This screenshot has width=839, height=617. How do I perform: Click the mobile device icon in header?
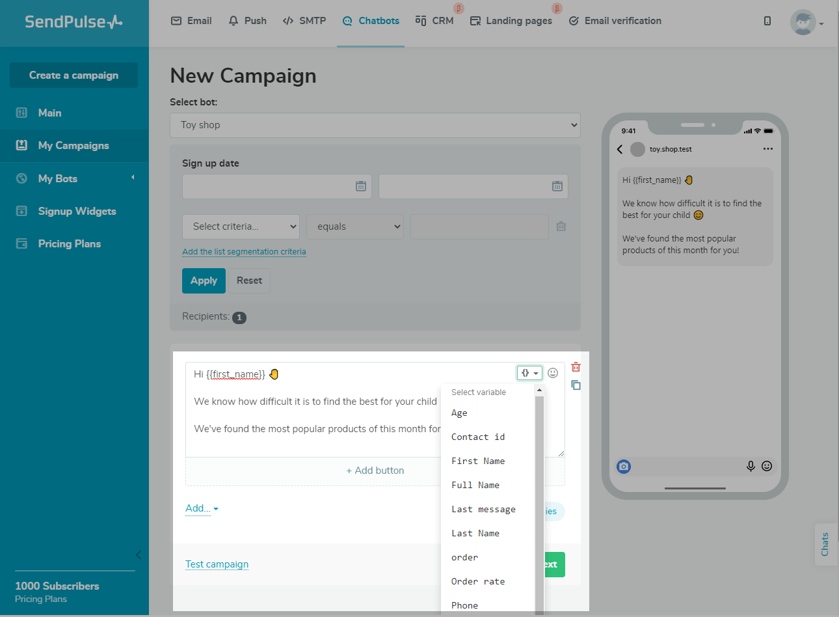coord(767,21)
